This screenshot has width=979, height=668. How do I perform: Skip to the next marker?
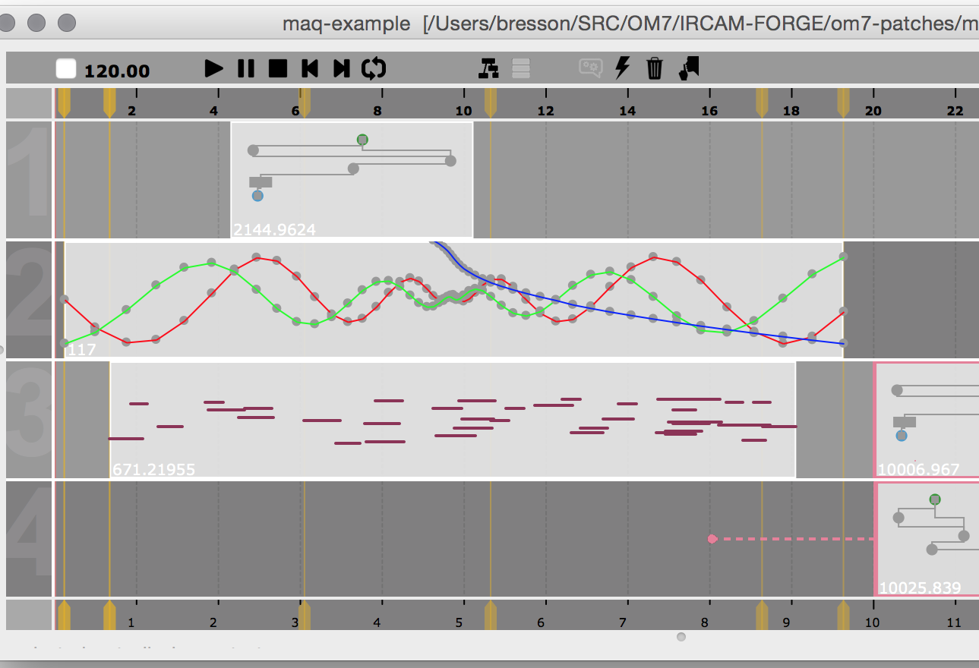341,69
